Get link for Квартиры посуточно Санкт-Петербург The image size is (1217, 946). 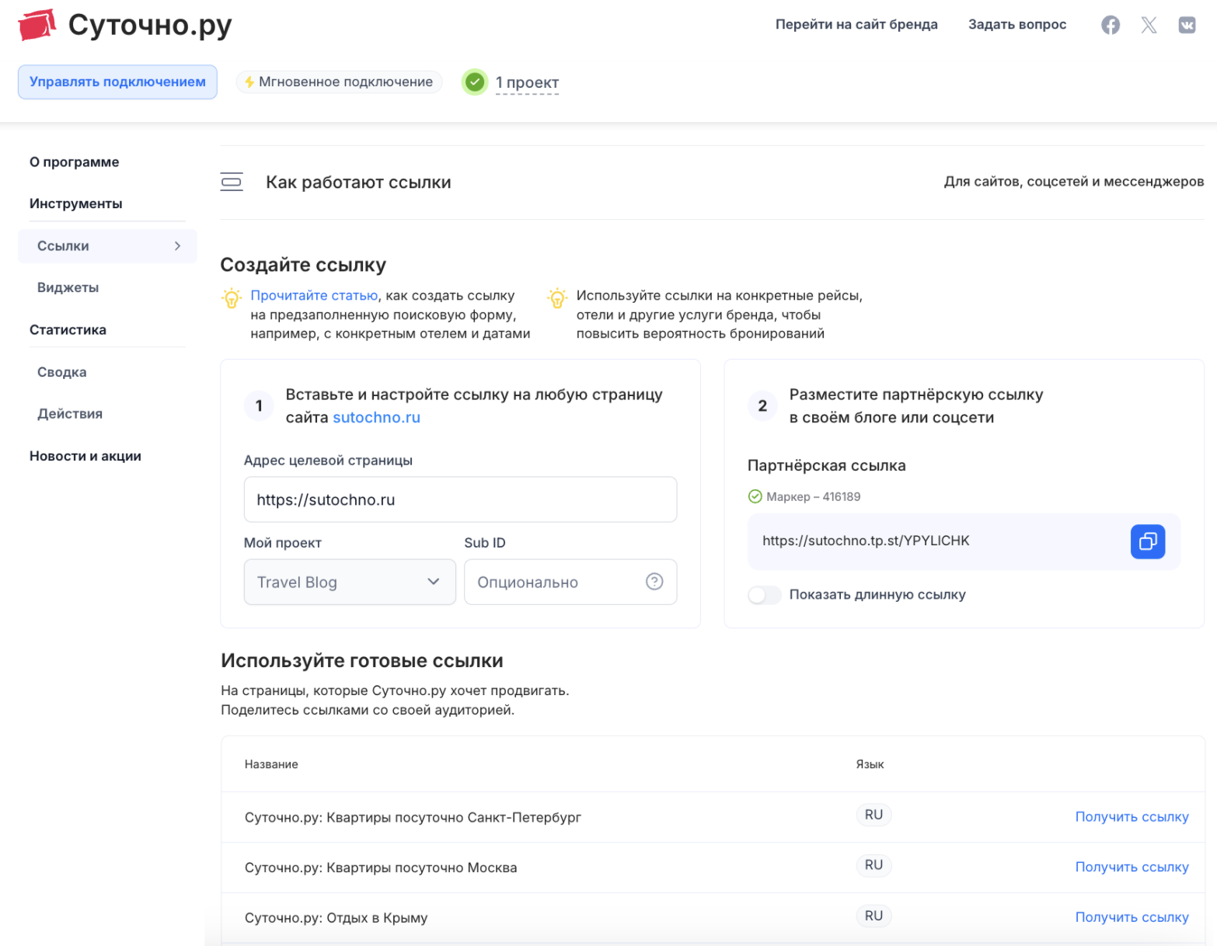(1132, 816)
